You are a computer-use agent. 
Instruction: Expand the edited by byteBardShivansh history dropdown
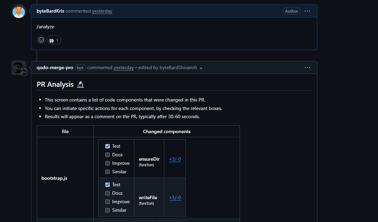click(x=201, y=68)
